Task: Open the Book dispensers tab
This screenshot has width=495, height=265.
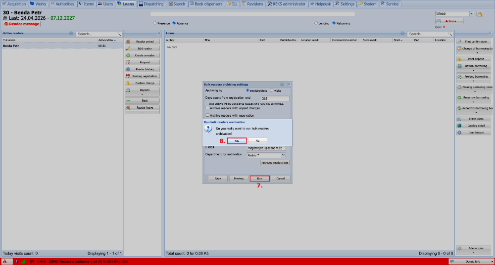Action: [x=206, y=4]
